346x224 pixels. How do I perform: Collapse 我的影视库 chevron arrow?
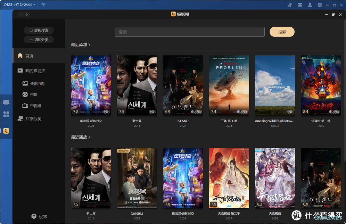point(60,71)
